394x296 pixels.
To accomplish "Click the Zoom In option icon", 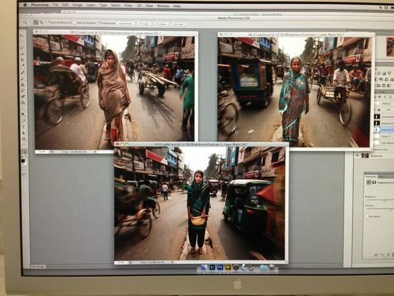I will [x=35, y=22].
